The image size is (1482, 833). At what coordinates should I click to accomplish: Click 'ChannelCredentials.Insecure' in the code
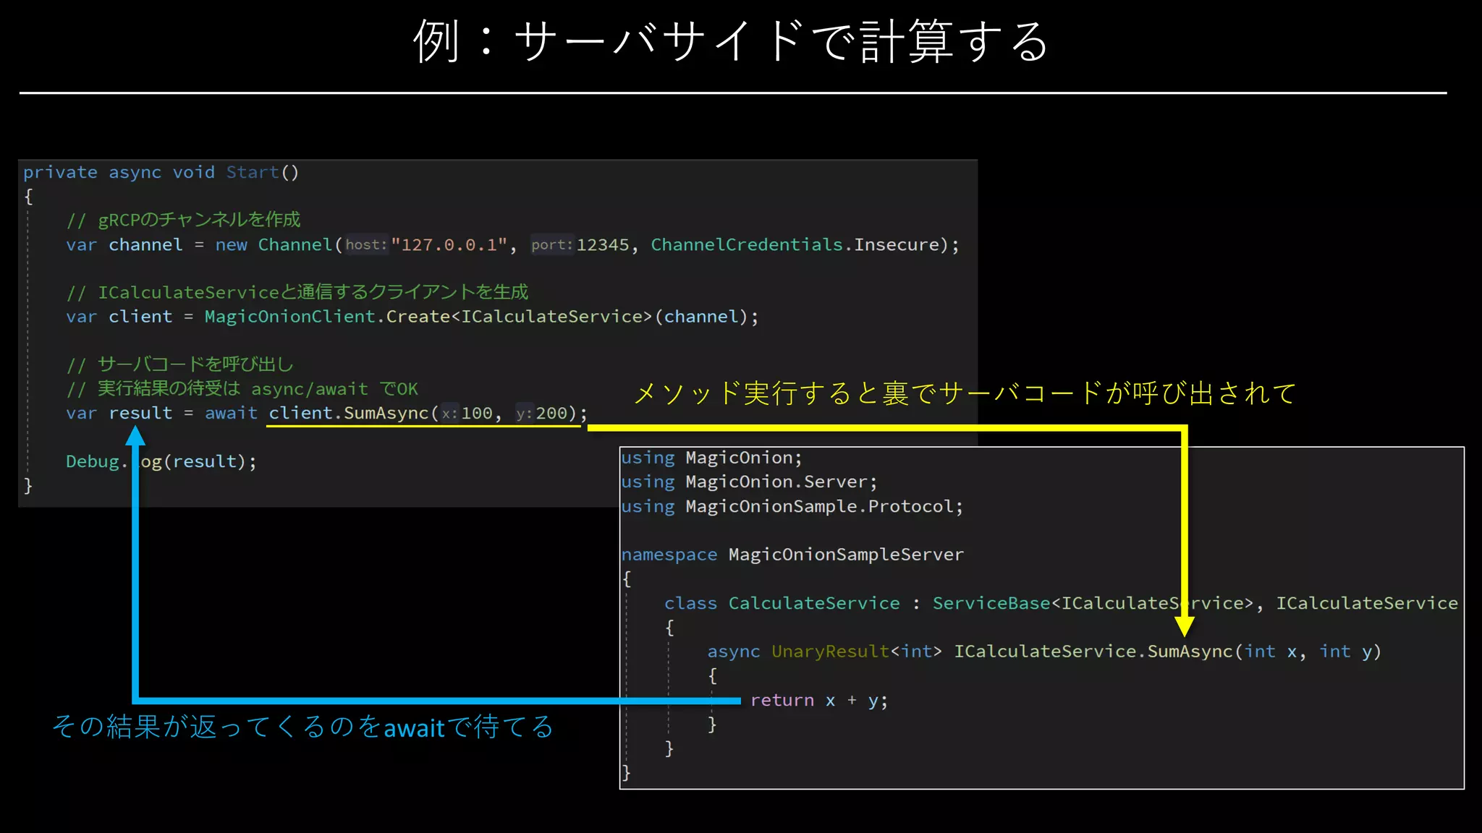coord(795,244)
